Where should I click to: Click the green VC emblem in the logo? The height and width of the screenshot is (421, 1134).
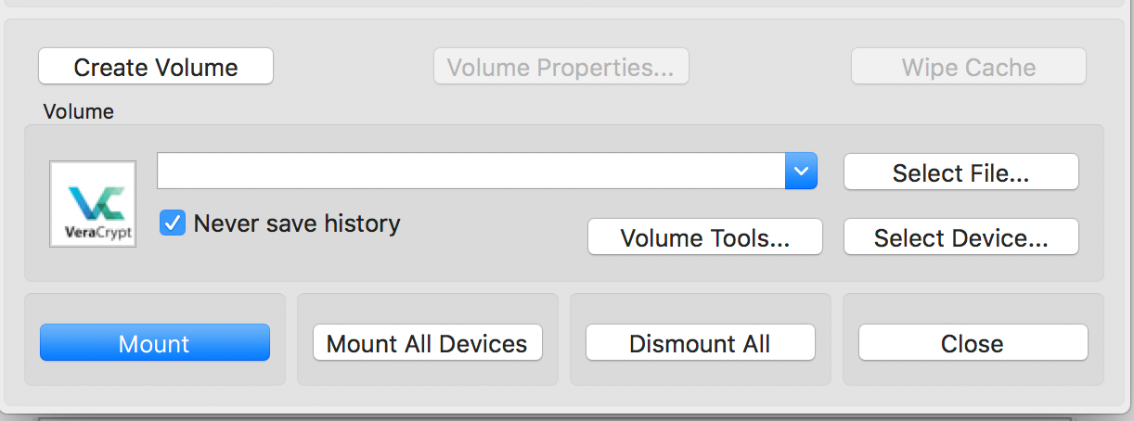pos(92,199)
